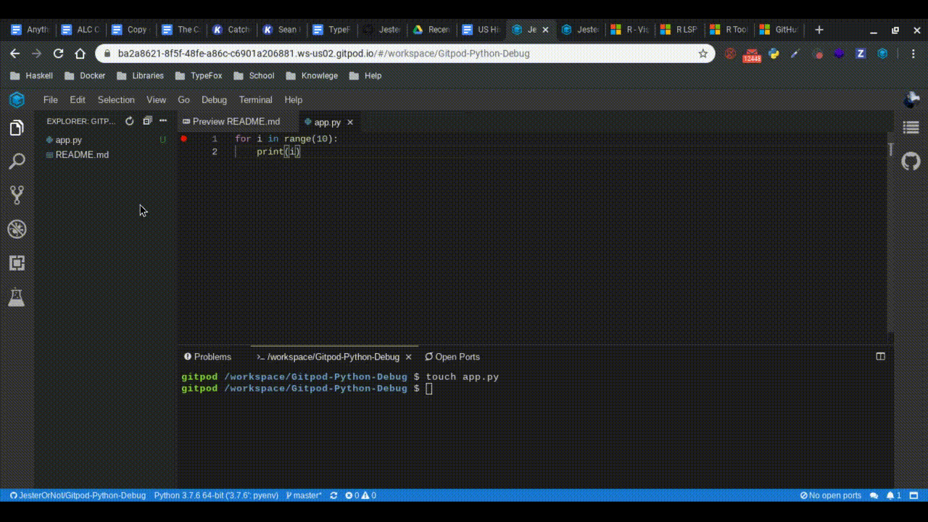Open the Explorer more actions menu
Image resolution: width=928 pixels, height=522 pixels.
tap(162, 121)
